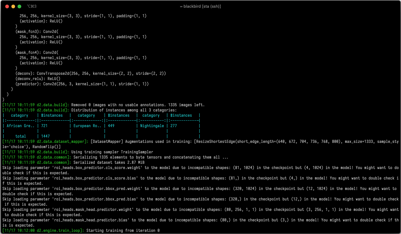Click the 721 instances value

tap(44, 126)
